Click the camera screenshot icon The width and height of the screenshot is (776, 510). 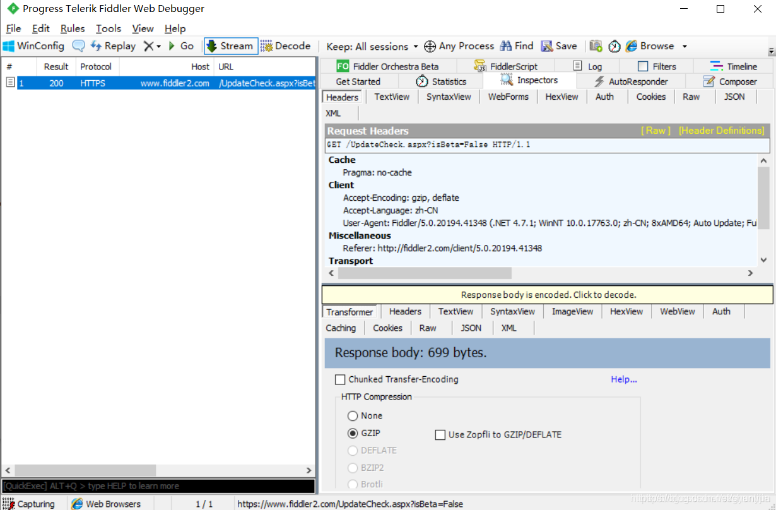click(x=596, y=46)
